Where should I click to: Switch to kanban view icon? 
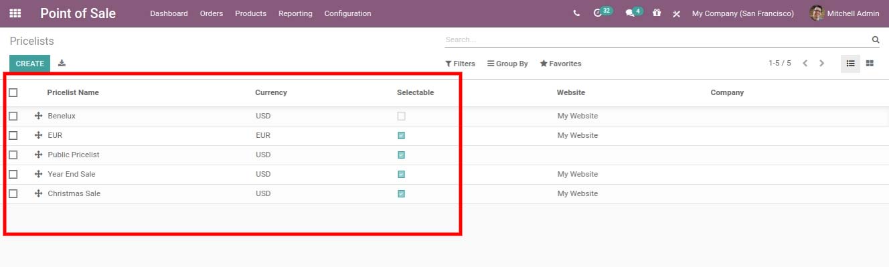[x=870, y=64]
